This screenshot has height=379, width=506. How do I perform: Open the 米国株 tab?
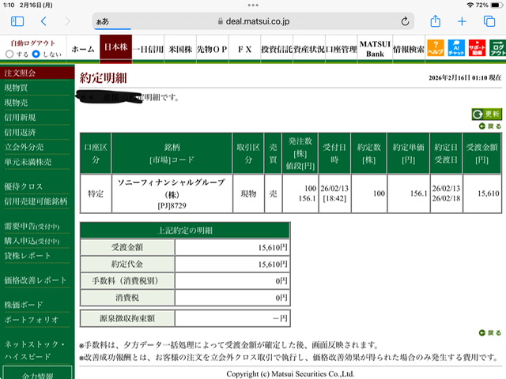point(180,49)
